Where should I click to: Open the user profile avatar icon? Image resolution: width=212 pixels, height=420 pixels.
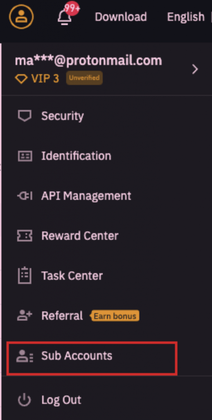21,16
